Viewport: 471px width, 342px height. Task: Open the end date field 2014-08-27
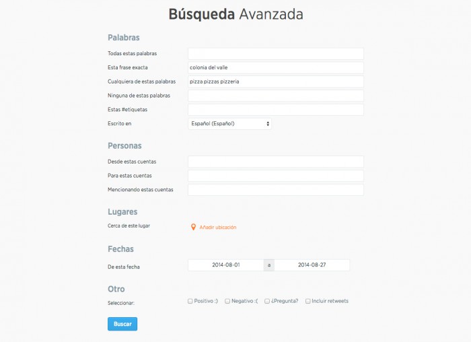pyautogui.click(x=312, y=265)
